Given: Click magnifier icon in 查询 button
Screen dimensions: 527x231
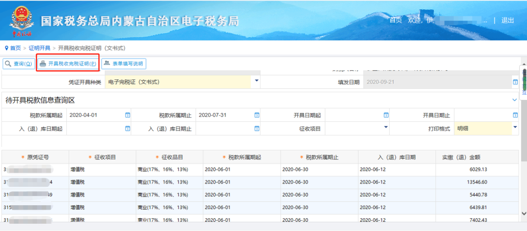Looking at the screenshot, I should point(9,63).
